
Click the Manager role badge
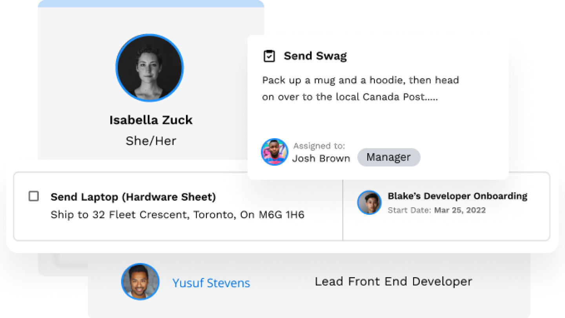pyautogui.click(x=388, y=157)
